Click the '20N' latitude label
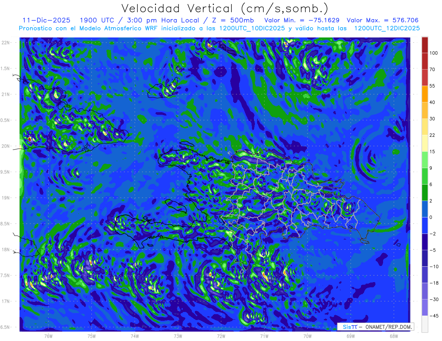The height and width of the screenshot is (341, 442). coord(6,146)
